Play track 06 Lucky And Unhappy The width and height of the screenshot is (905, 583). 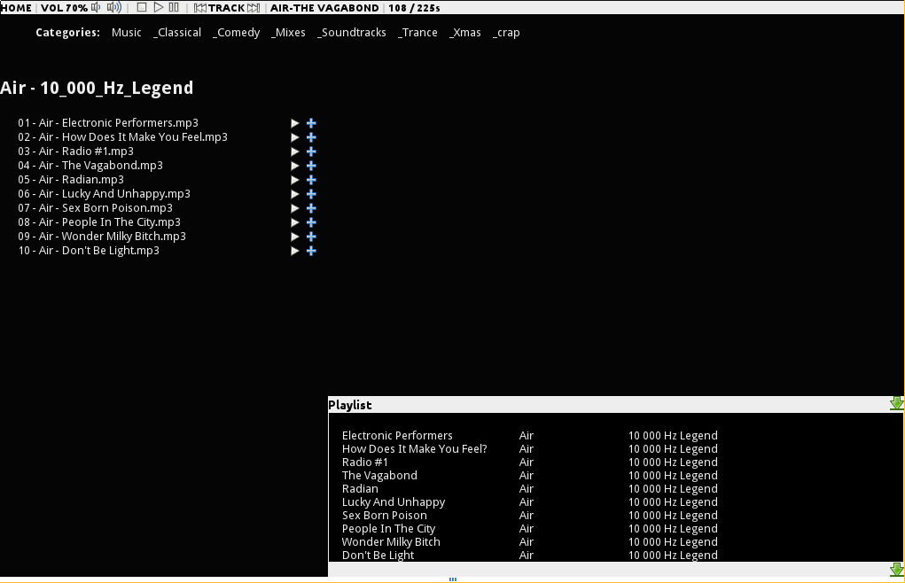(x=295, y=194)
